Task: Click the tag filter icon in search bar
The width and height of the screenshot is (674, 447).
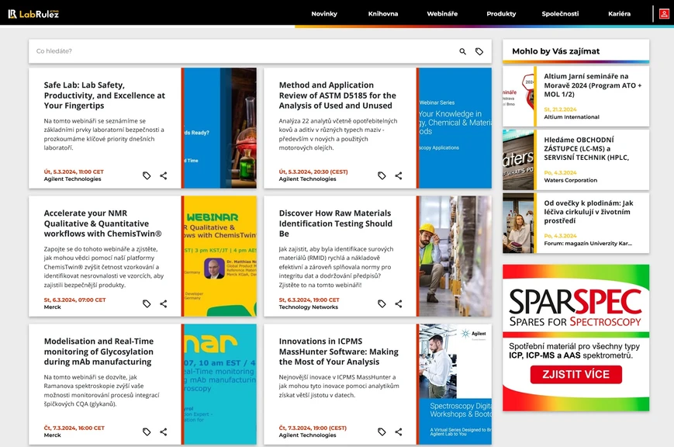Action: (479, 51)
